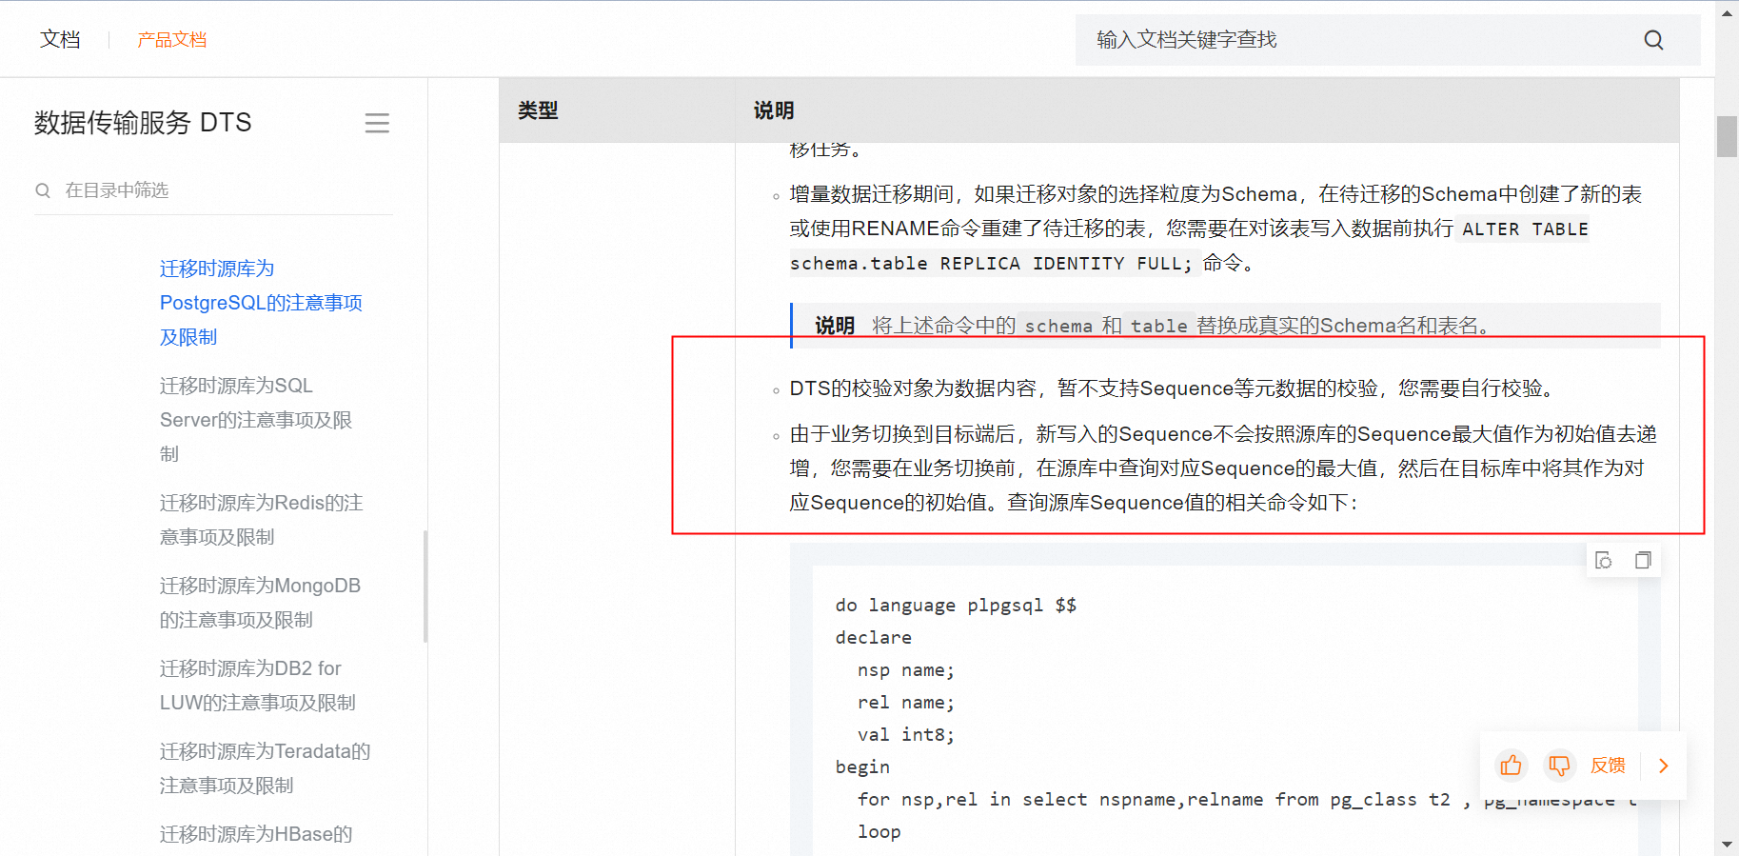This screenshot has width=1739, height=856.
Task: Click the 'do language plpgsql $$' code line
Action: click(956, 606)
